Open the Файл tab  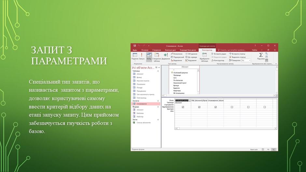point(135,50)
